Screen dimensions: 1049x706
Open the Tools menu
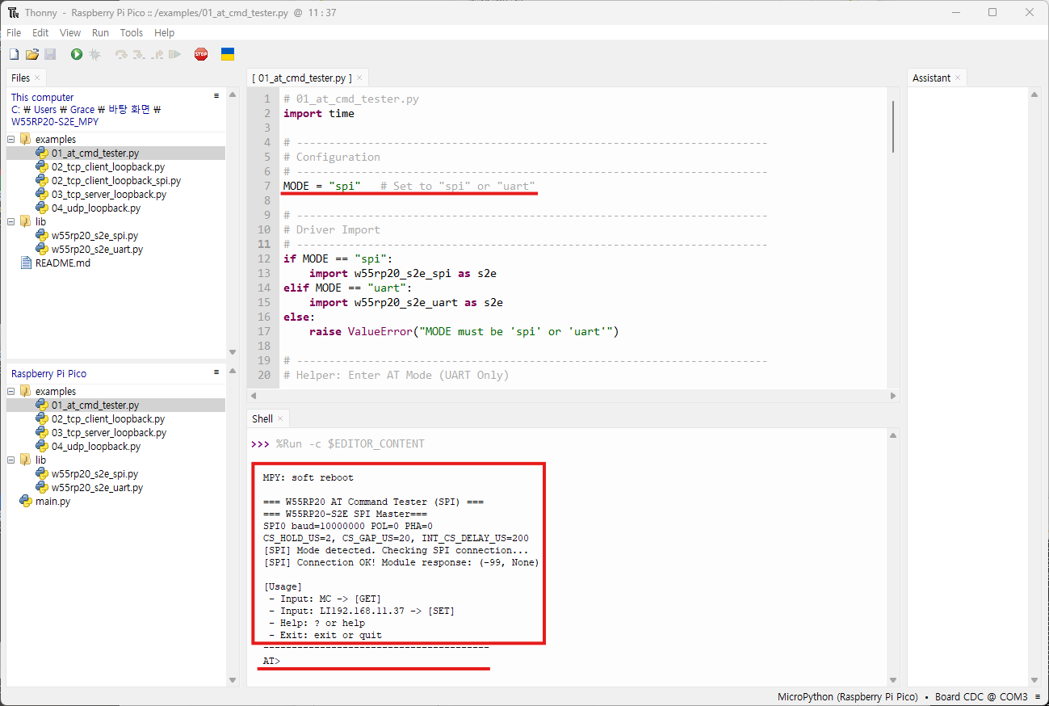(x=131, y=33)
